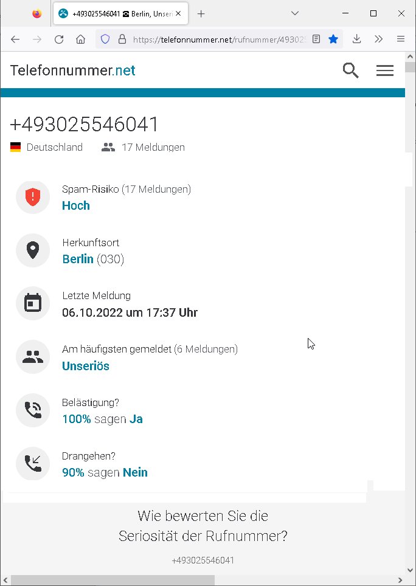Viewport: 416px width, 586px height.
Task: Click the Unseriös category link
Action: click(x=86, y=365)
